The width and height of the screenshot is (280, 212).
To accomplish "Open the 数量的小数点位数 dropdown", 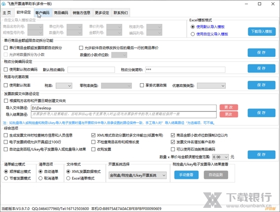I will 119,55.
